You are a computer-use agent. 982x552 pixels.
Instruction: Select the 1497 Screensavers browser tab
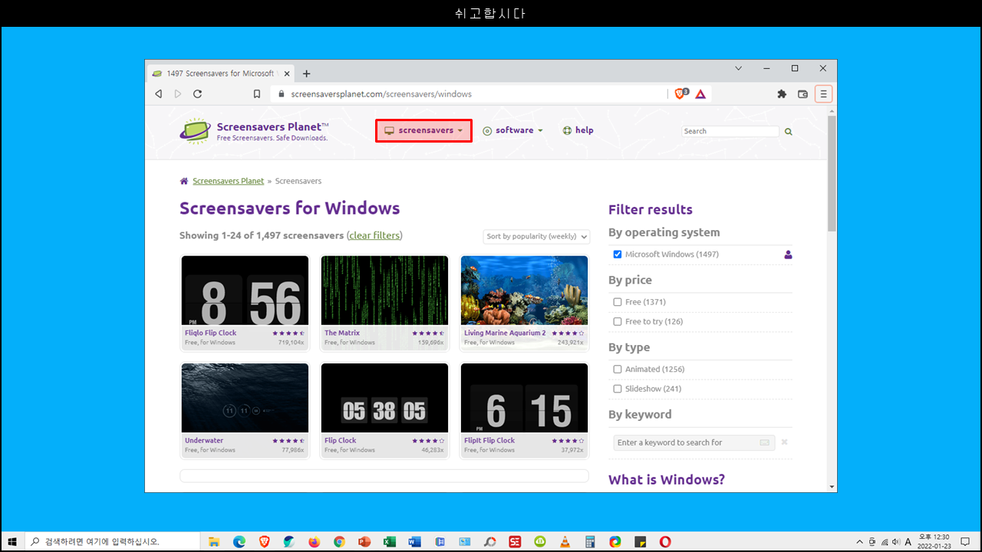click(x=219, y=74)
